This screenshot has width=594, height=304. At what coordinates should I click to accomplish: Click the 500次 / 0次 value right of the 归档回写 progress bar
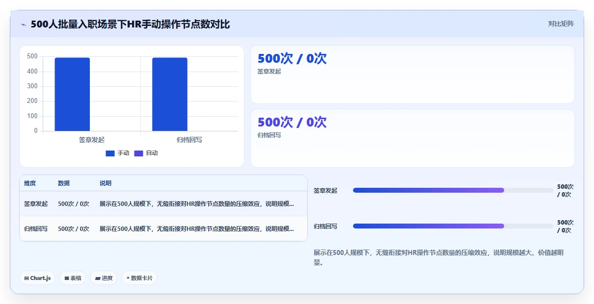pyautogui.click(x=566, y=226)
